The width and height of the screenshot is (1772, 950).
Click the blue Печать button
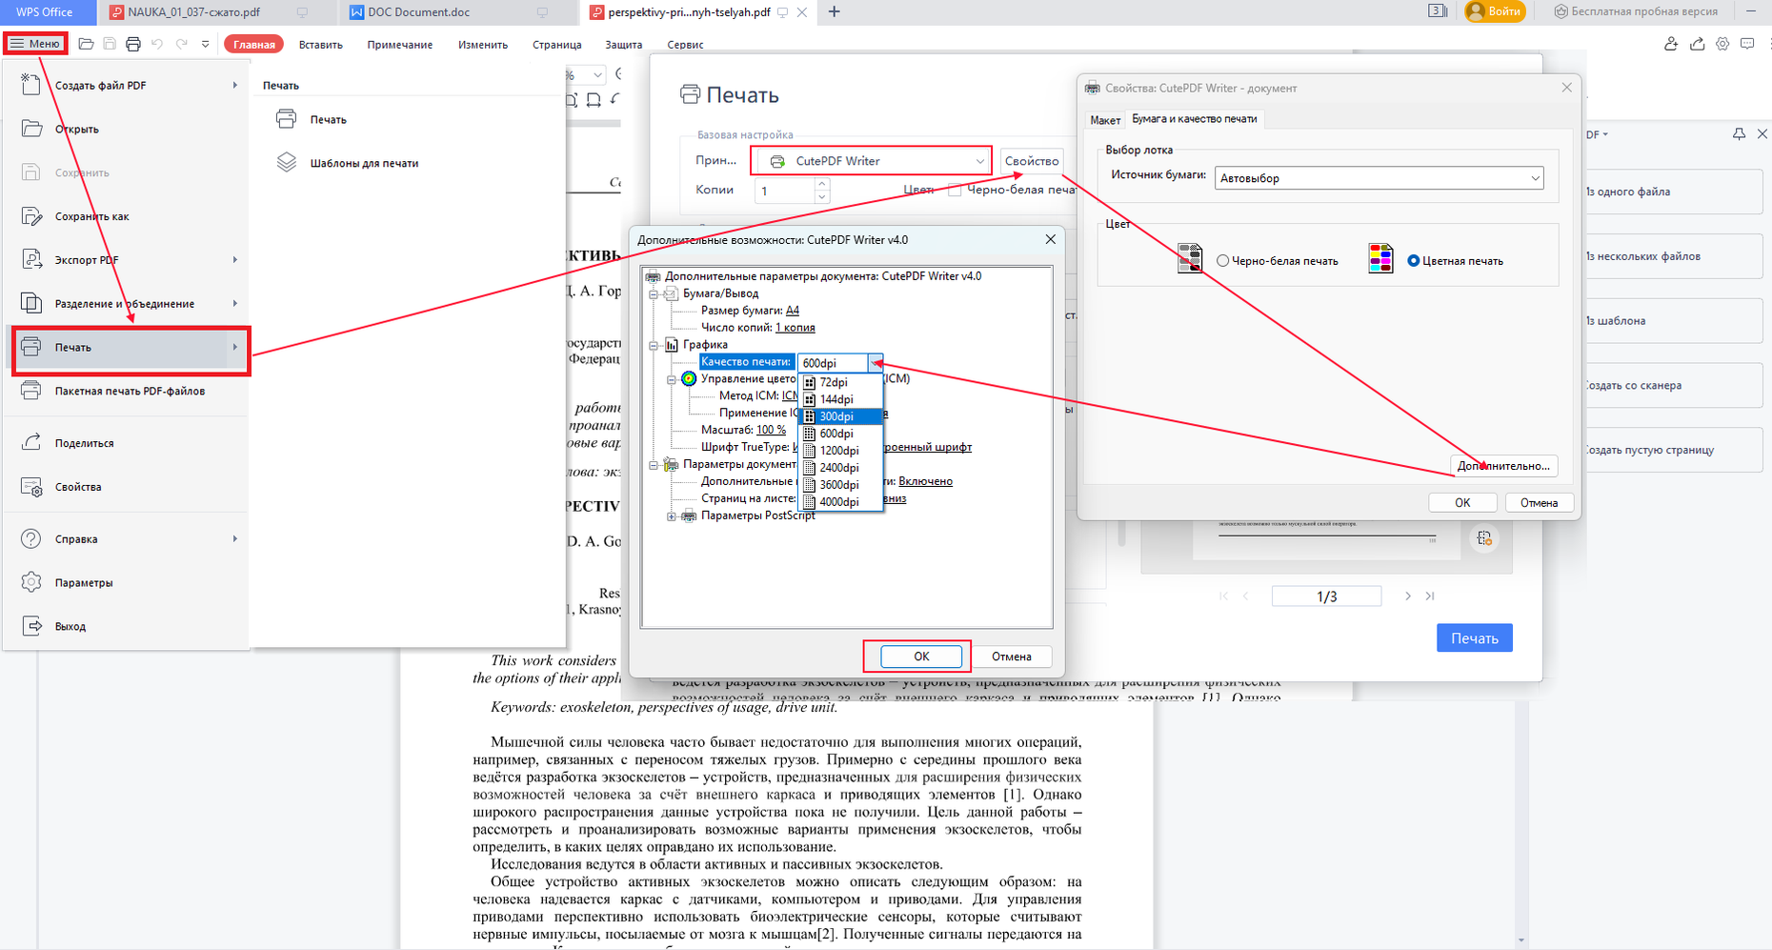pyautogui.click(x=1474, y=638)
